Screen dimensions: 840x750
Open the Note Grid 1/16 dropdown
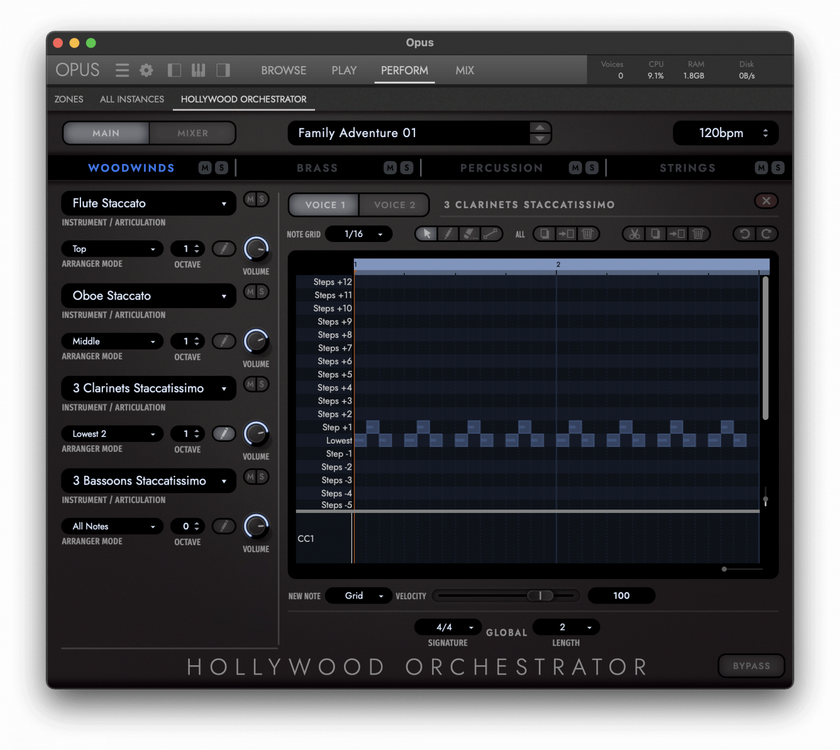pos(358,234)
